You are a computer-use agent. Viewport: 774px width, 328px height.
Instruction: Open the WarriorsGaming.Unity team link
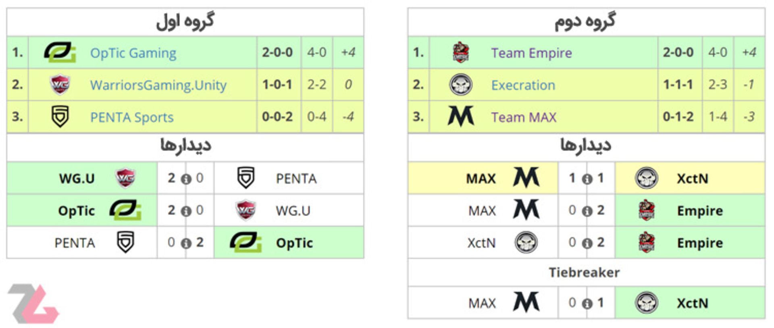[158, 85]
